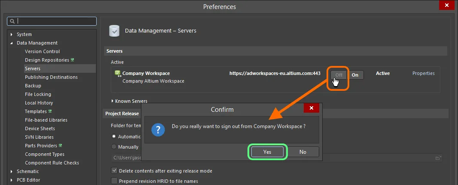The width and height of the screenshot is (458, 185).
Task: Select Templates in the tree
Action: [x=36, y=111]
